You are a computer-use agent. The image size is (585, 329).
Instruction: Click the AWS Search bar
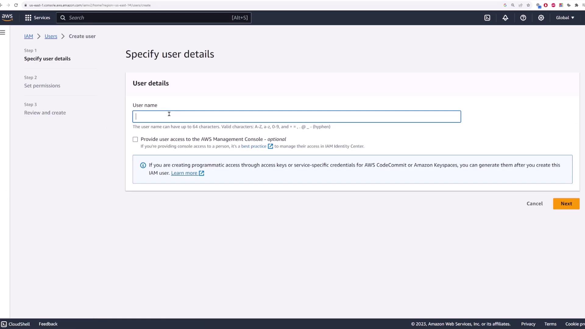point(154,18)
